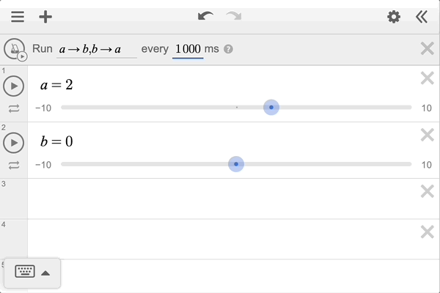The image size is (440, 293).
Task: Edit the ticker Run action field
Action: point(96,49)
